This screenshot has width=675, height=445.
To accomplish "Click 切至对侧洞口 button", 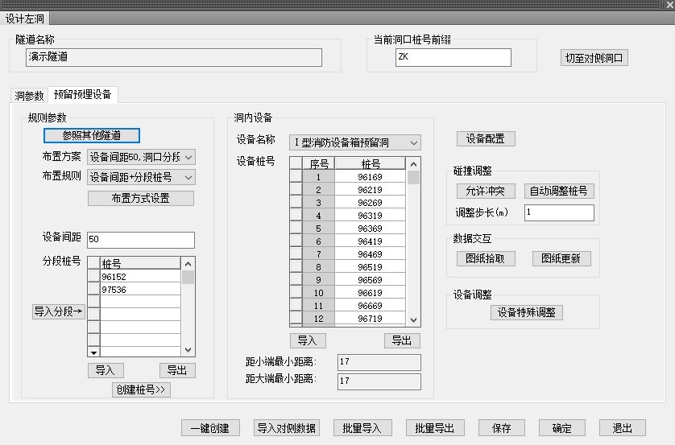I will (594, 58).
